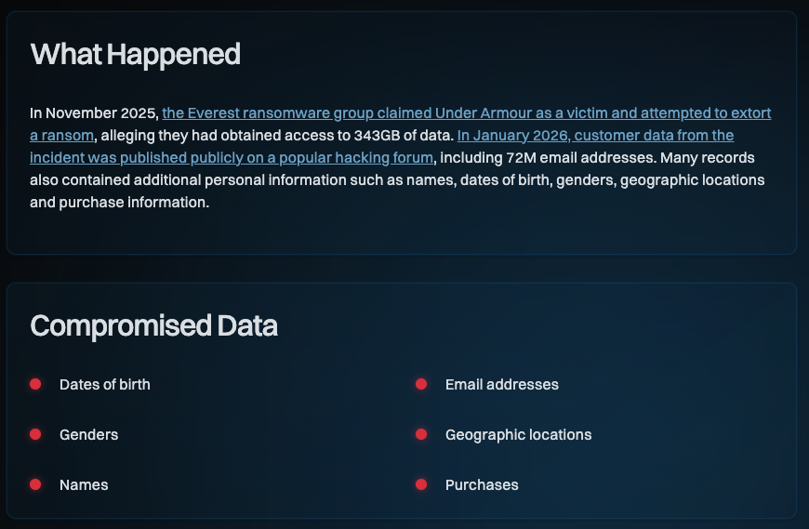809x529 pixels.
Task: Select the red dot next to Geographic locations
Action: pos(421,434)
